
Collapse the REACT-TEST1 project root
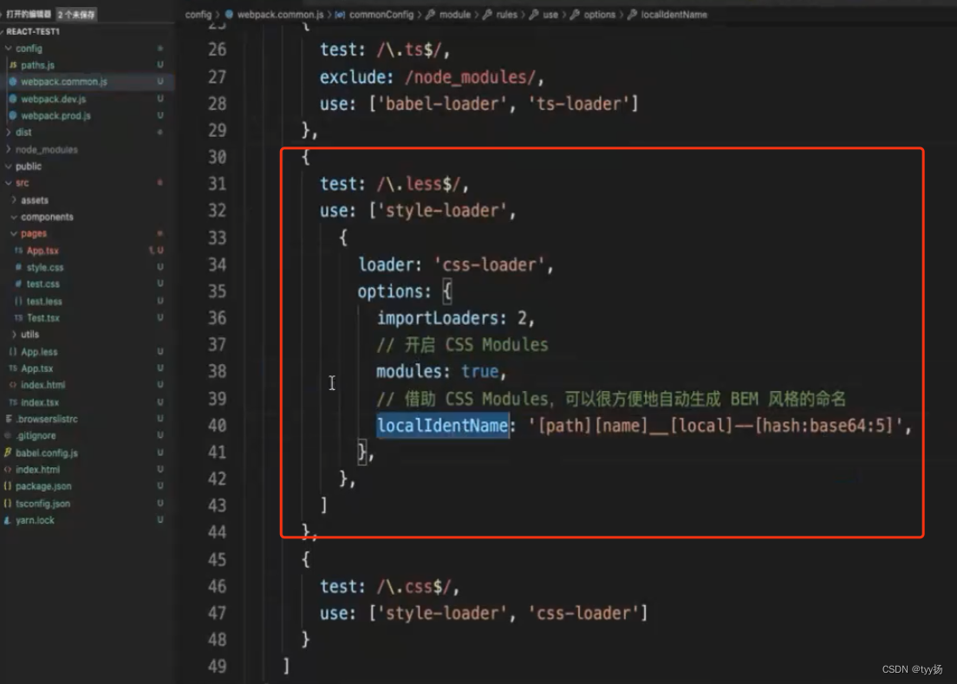pos(33,31)
